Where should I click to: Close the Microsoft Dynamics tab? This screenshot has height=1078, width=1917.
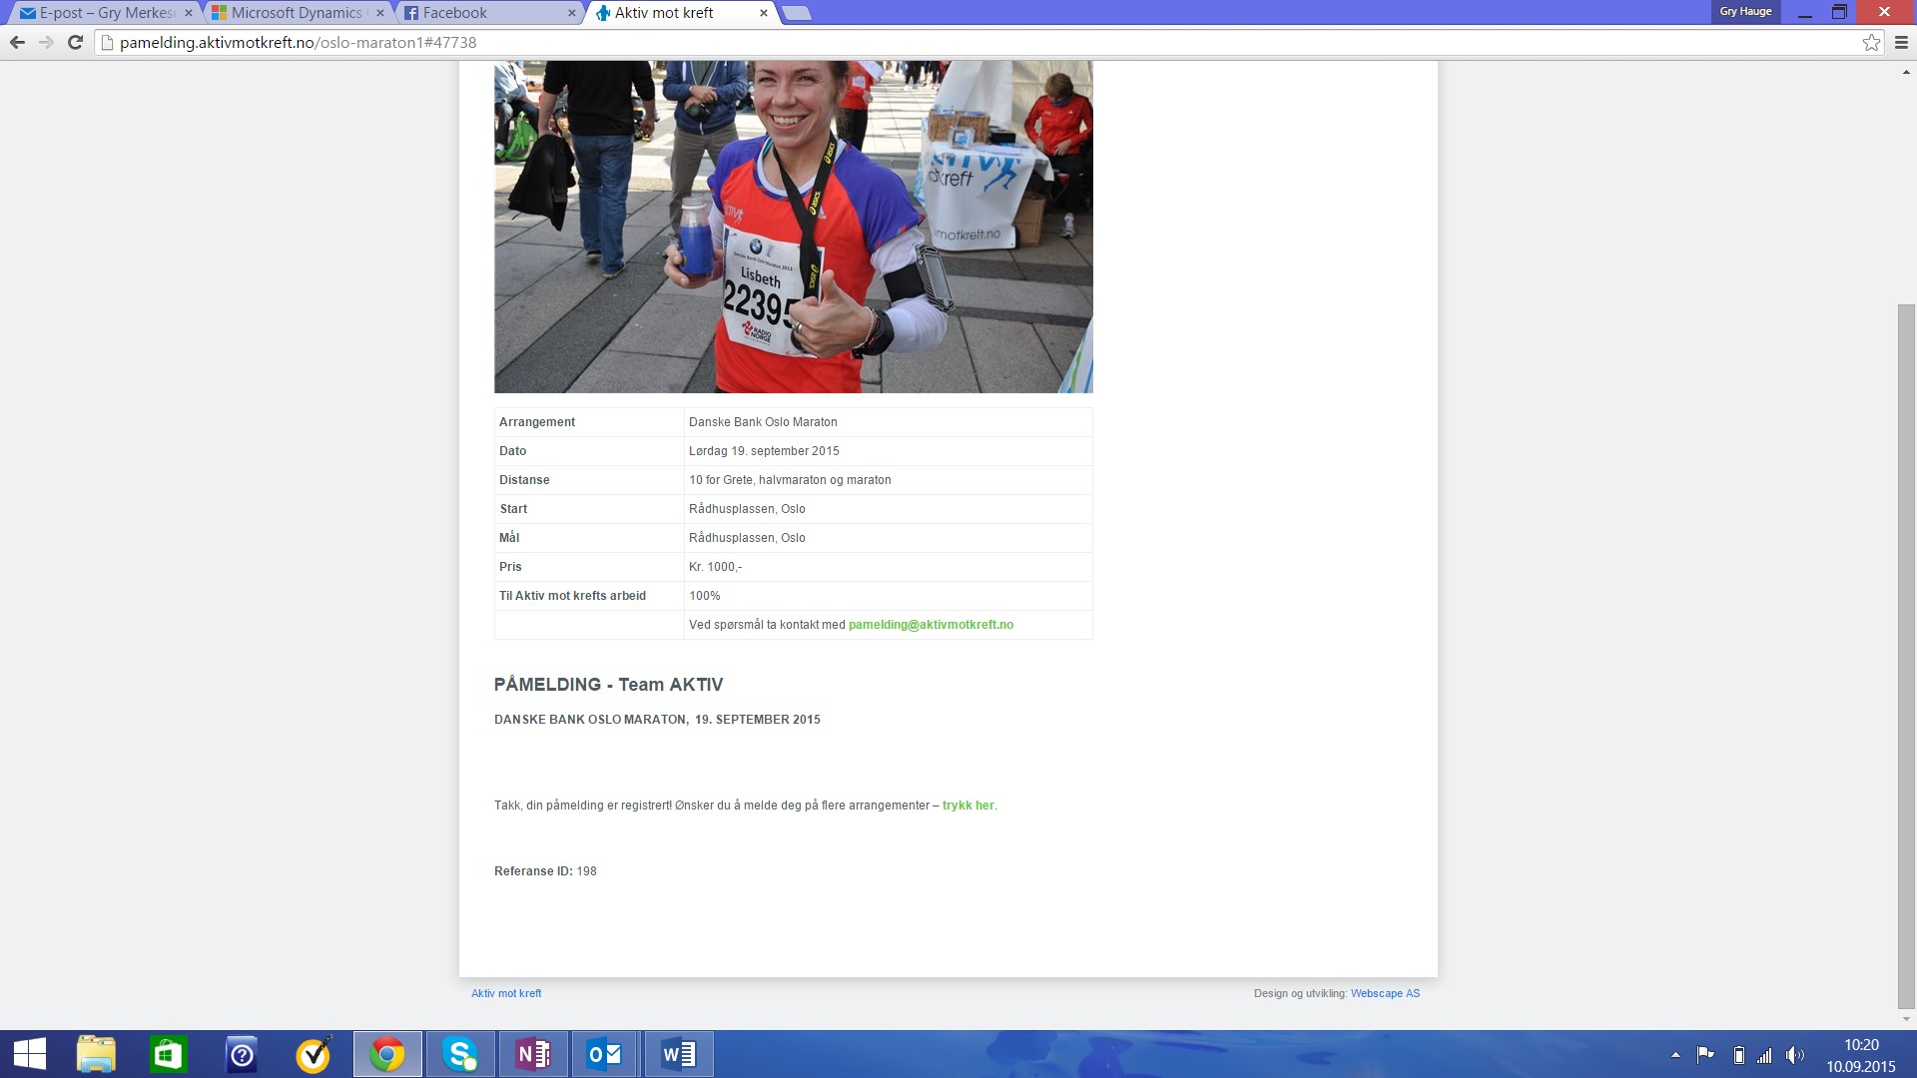(x=380, y=13)
